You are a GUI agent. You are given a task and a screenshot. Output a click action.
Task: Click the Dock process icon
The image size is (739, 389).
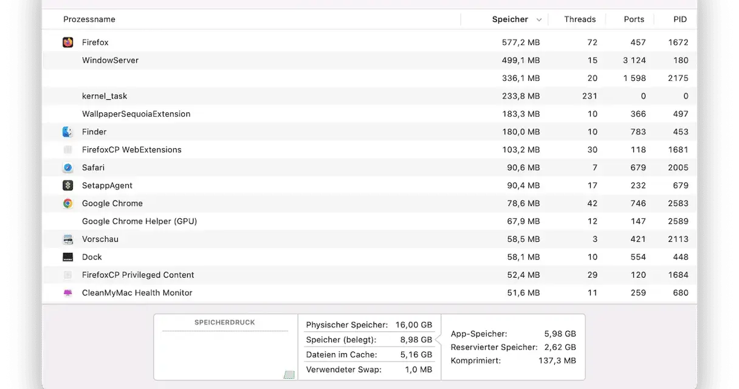(68, 257)
